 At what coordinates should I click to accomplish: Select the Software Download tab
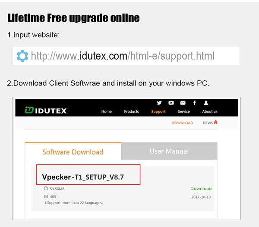73,152
